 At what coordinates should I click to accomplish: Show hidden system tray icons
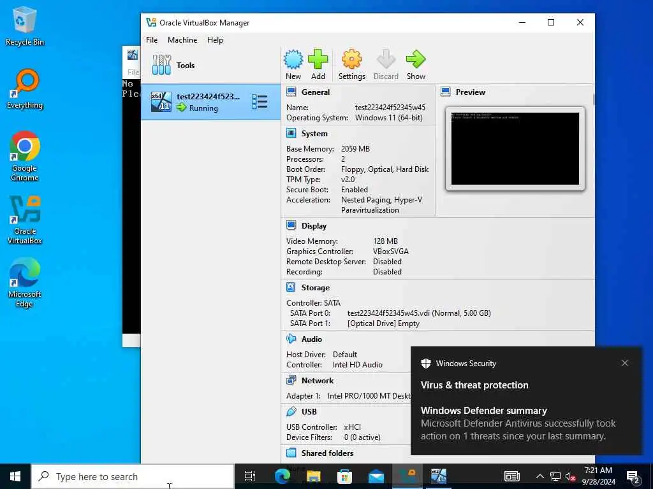click(539, 476)
